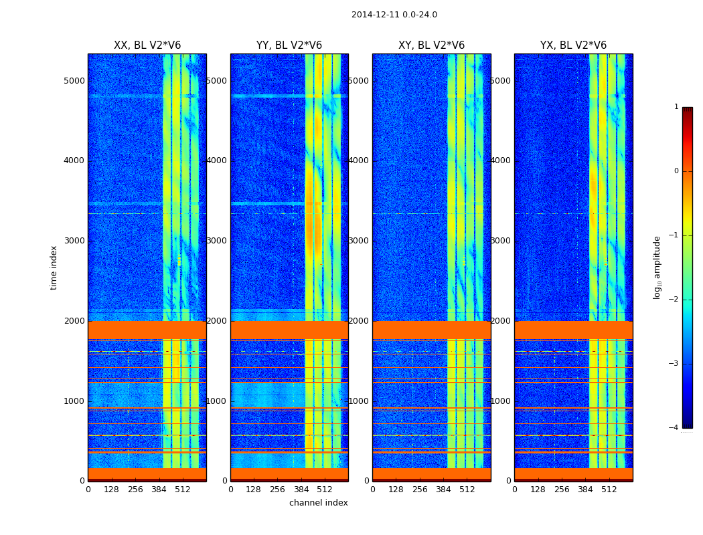Image resolution: width=703 pixels, height=535 pixels.
Task: Click the 'time index' y-axis label
Action: (x=54, y=267)
